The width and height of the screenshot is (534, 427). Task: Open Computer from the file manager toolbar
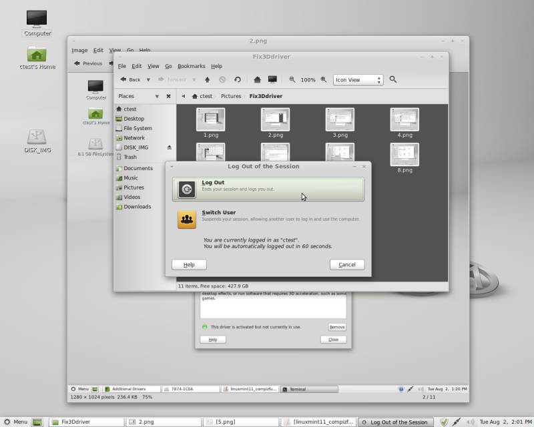point(272,79)
